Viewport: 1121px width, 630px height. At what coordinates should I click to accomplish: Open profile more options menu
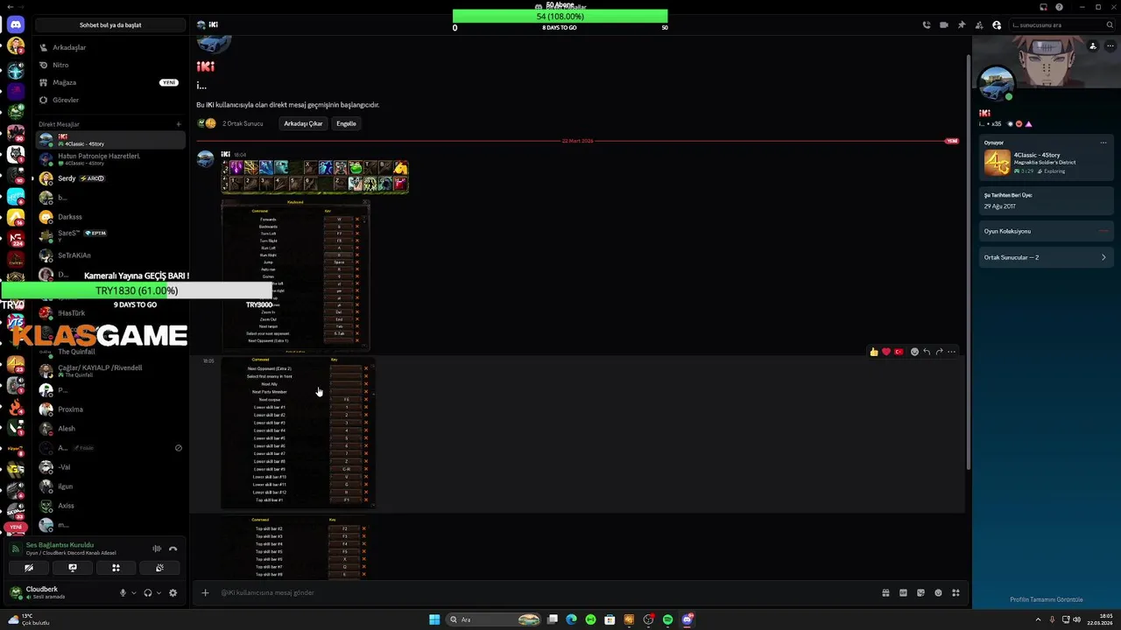pyautogui.click(x=1110, y=45)
